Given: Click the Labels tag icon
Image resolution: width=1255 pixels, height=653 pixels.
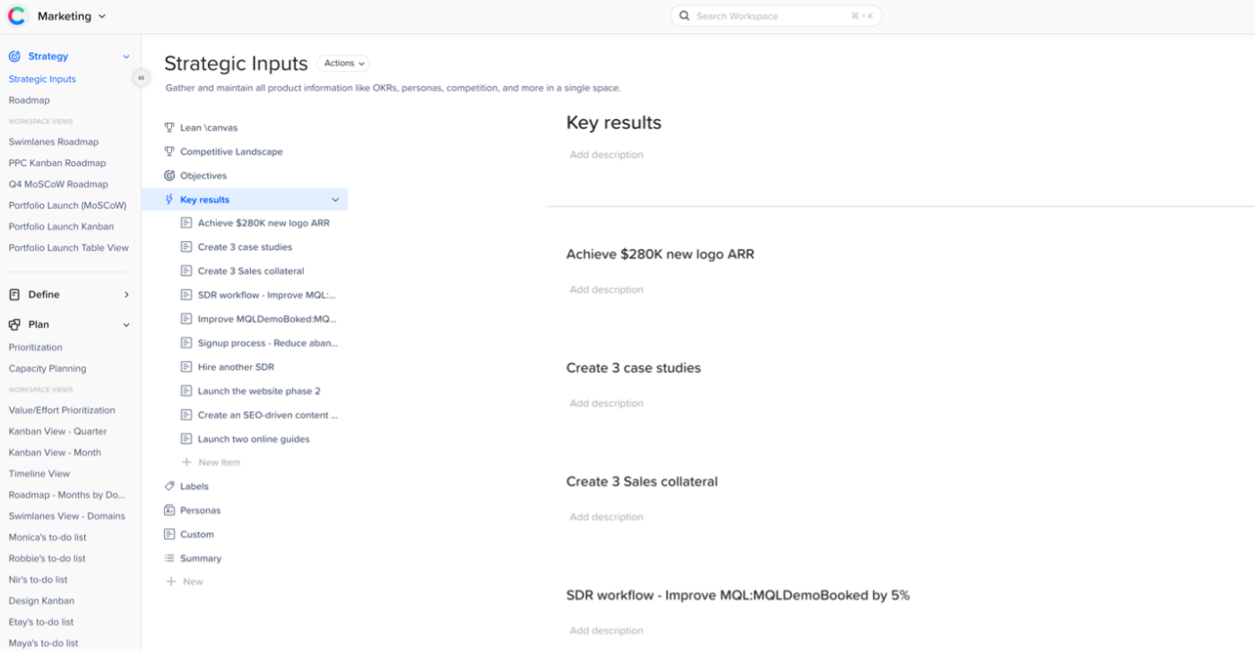Looking at the screenshot, I should pyautogui.click(x=169, y=486).
